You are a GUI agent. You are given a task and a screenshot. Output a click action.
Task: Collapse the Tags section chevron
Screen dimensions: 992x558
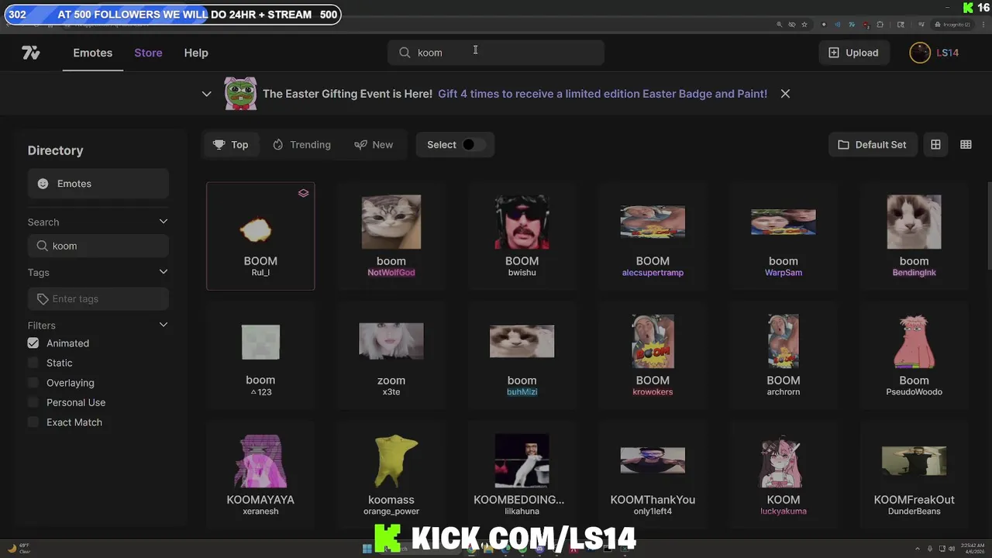pyautogui.click(x=164, y=272)
